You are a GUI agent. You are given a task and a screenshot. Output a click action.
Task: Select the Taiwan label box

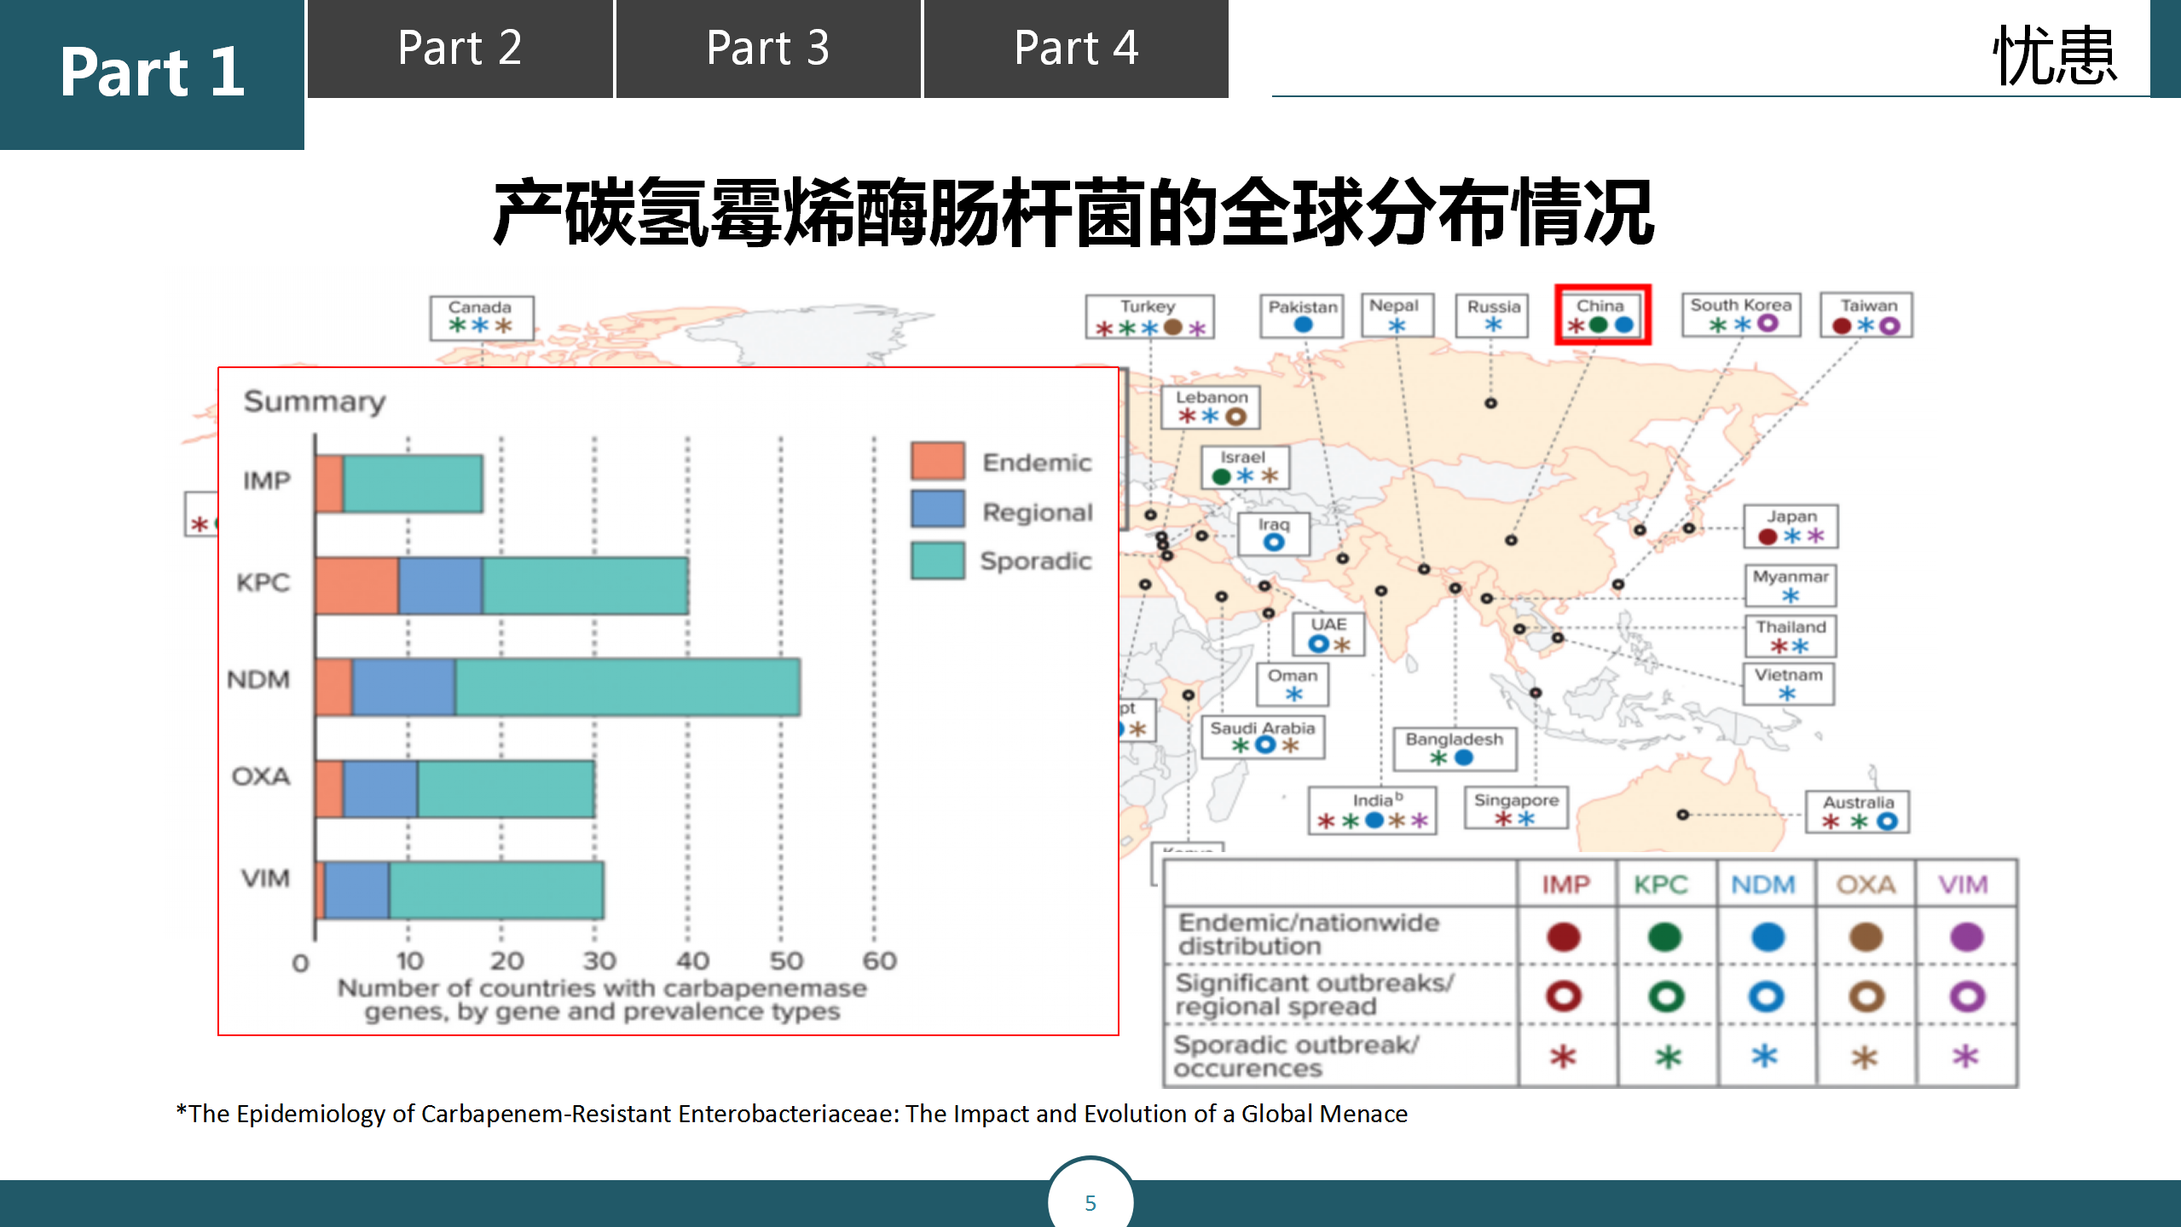(x=1867, y=314)
